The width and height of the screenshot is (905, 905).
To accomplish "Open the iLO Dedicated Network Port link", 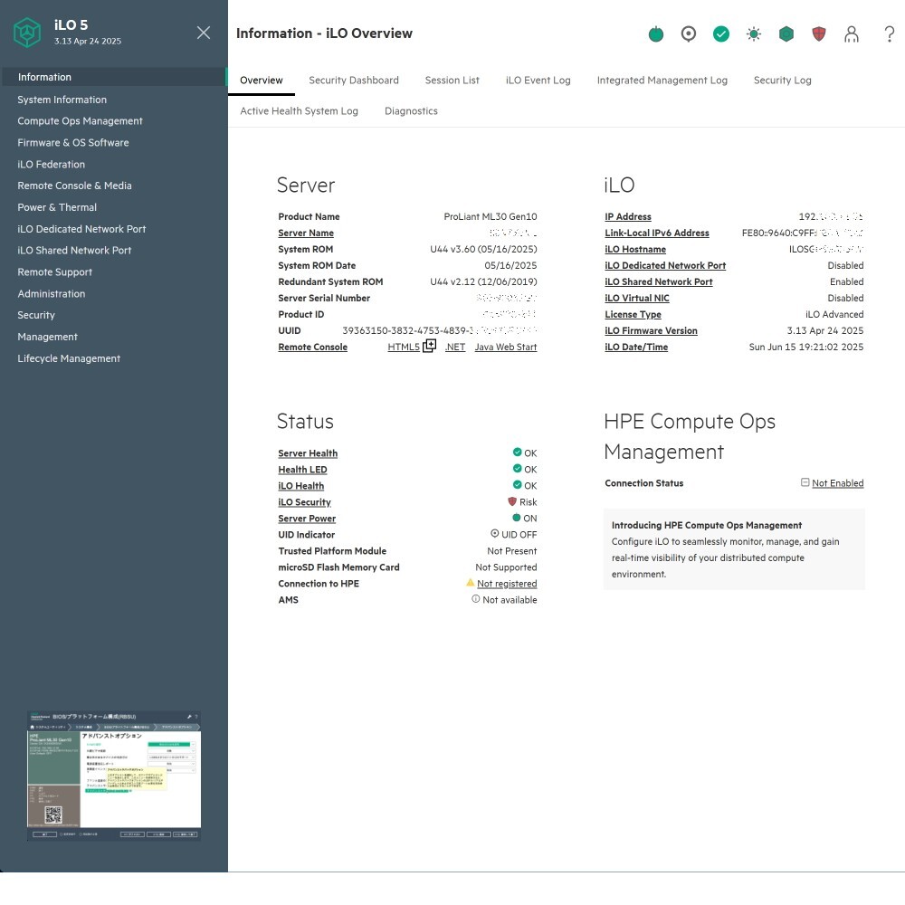I will pyautogui.click(x=665, y=266).
